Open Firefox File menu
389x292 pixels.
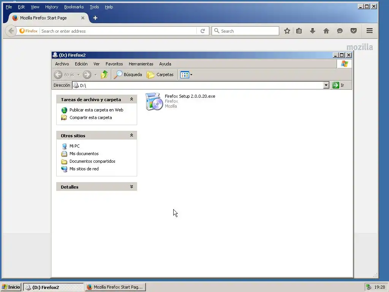(9, 7)
